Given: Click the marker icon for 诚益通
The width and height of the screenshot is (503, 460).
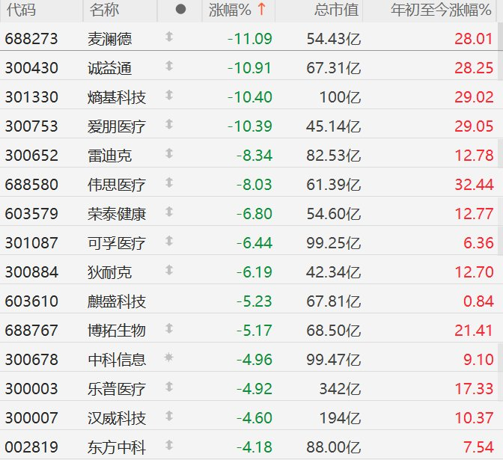Looking at the screenshot, I should [x=169, y=66].
